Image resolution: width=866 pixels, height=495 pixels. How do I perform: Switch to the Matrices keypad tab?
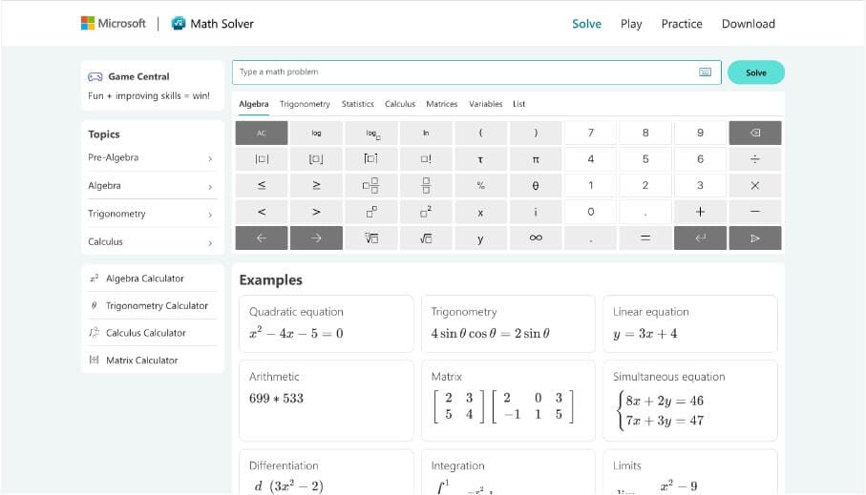point(441,104)
